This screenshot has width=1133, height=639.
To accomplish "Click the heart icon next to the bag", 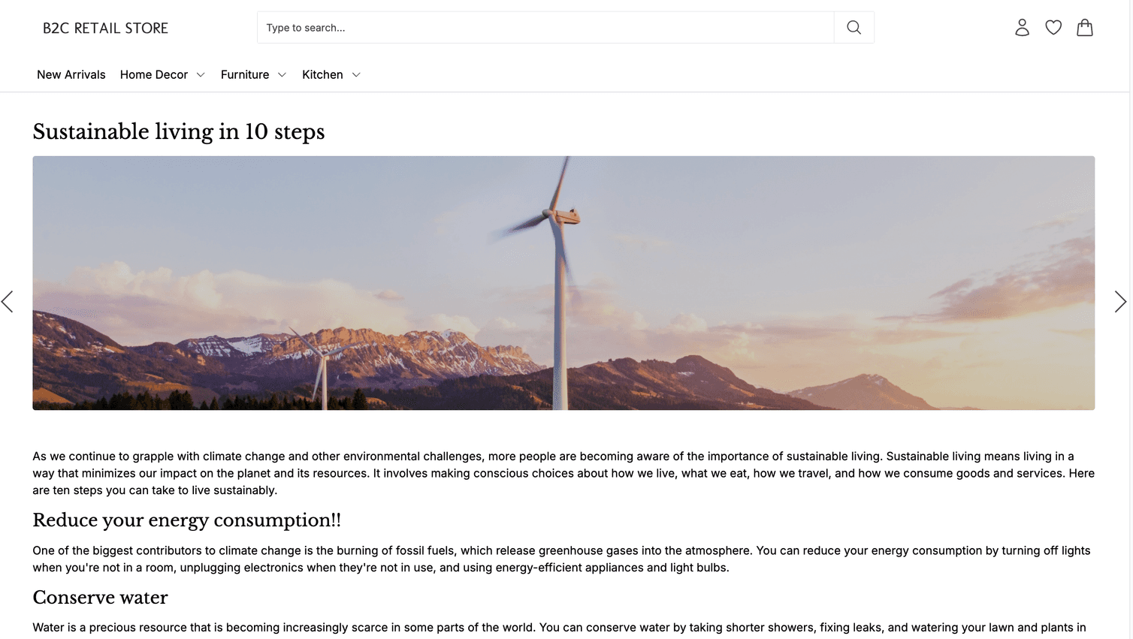I will (x=1053, y=26).
